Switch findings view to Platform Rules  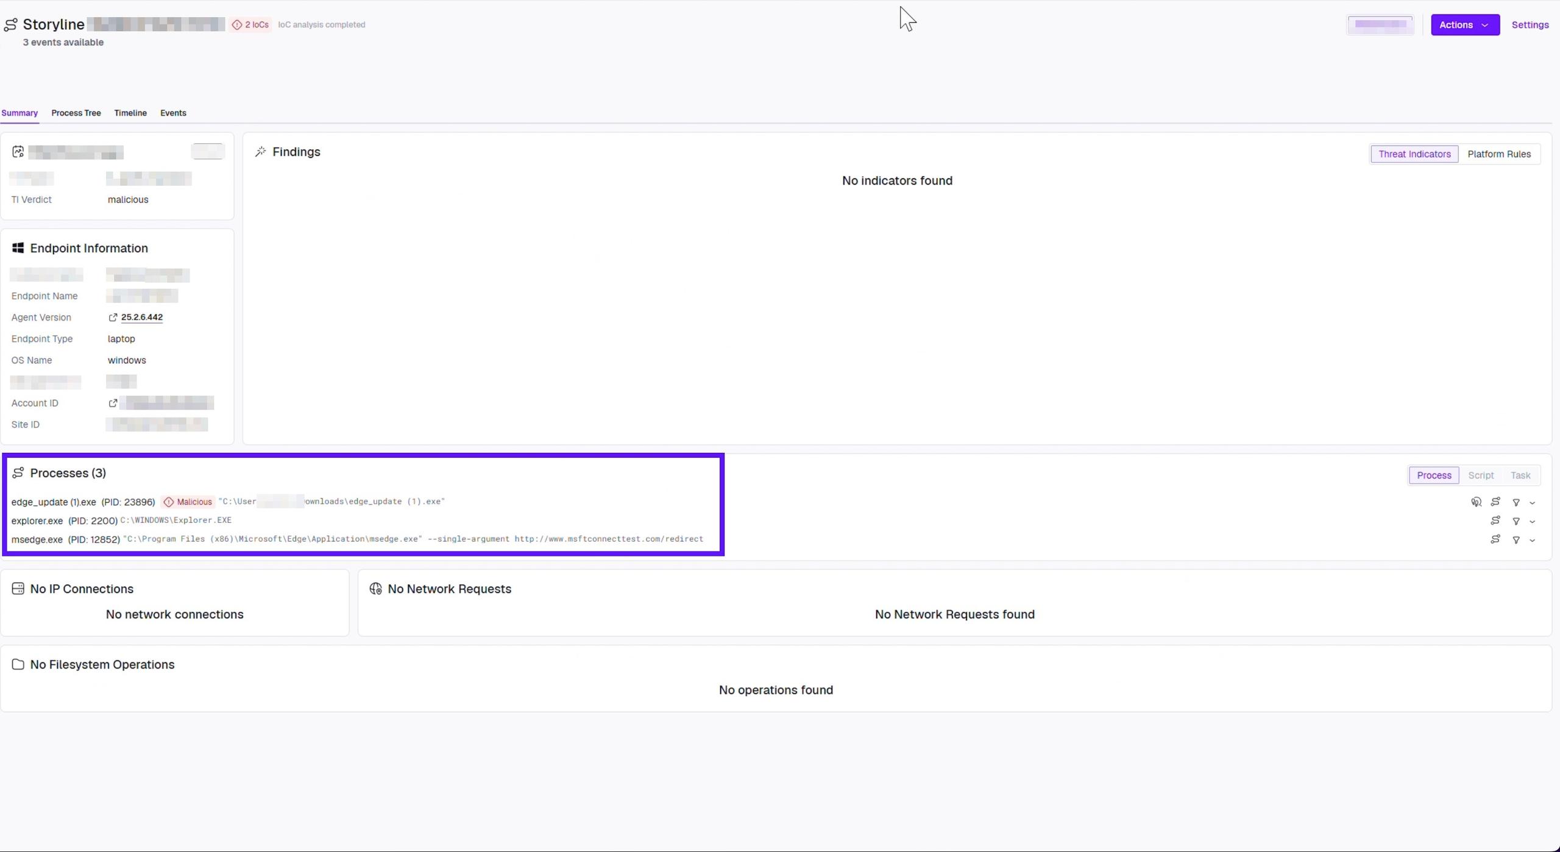click(x=1499, y=154)
